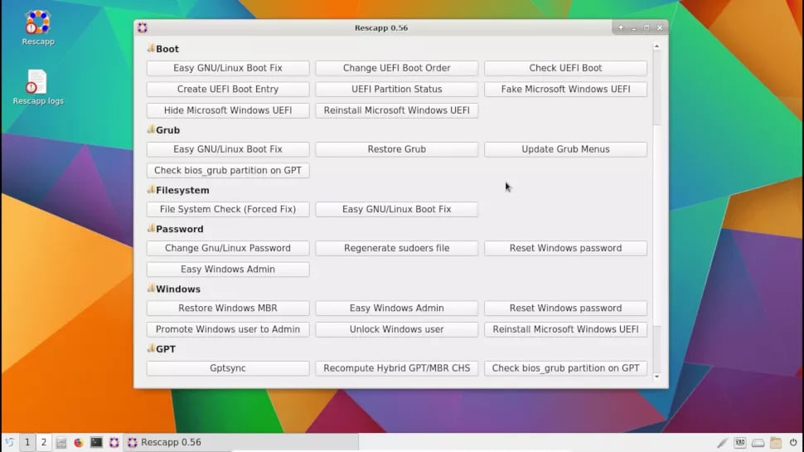Launch the terminal from the taskbar
The width and height of the screenshot is (804, 452).
click(96, 442)
